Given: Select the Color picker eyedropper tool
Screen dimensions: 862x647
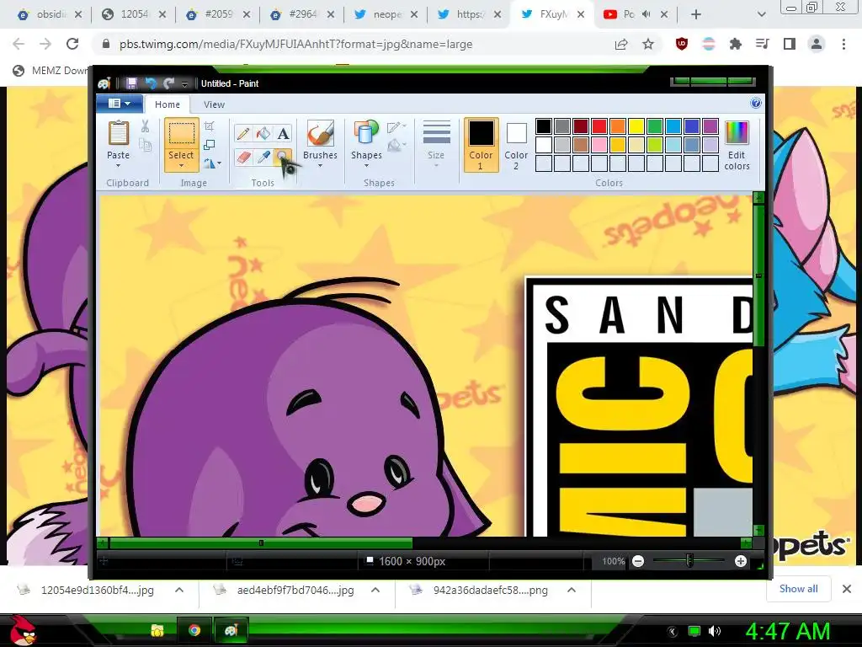Looking at the screenshot, I should 263,158.
